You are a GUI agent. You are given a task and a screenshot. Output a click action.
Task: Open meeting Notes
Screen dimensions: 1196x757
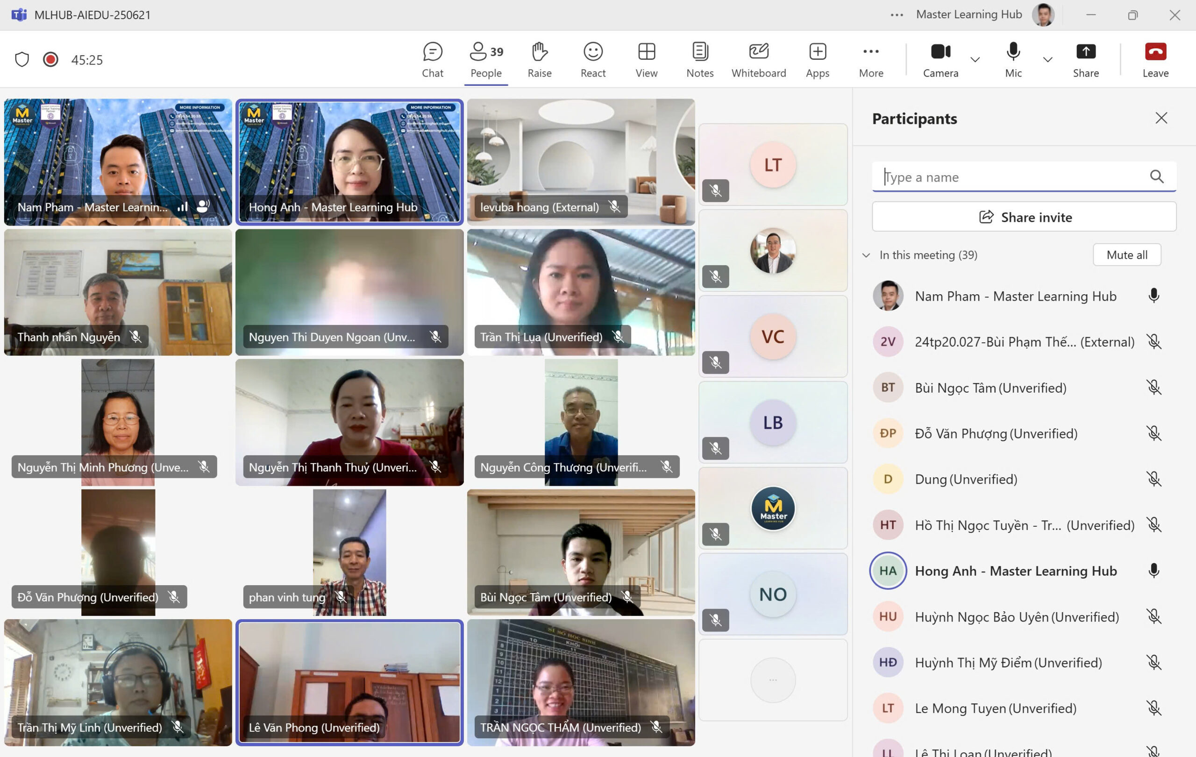click(700, 60)
